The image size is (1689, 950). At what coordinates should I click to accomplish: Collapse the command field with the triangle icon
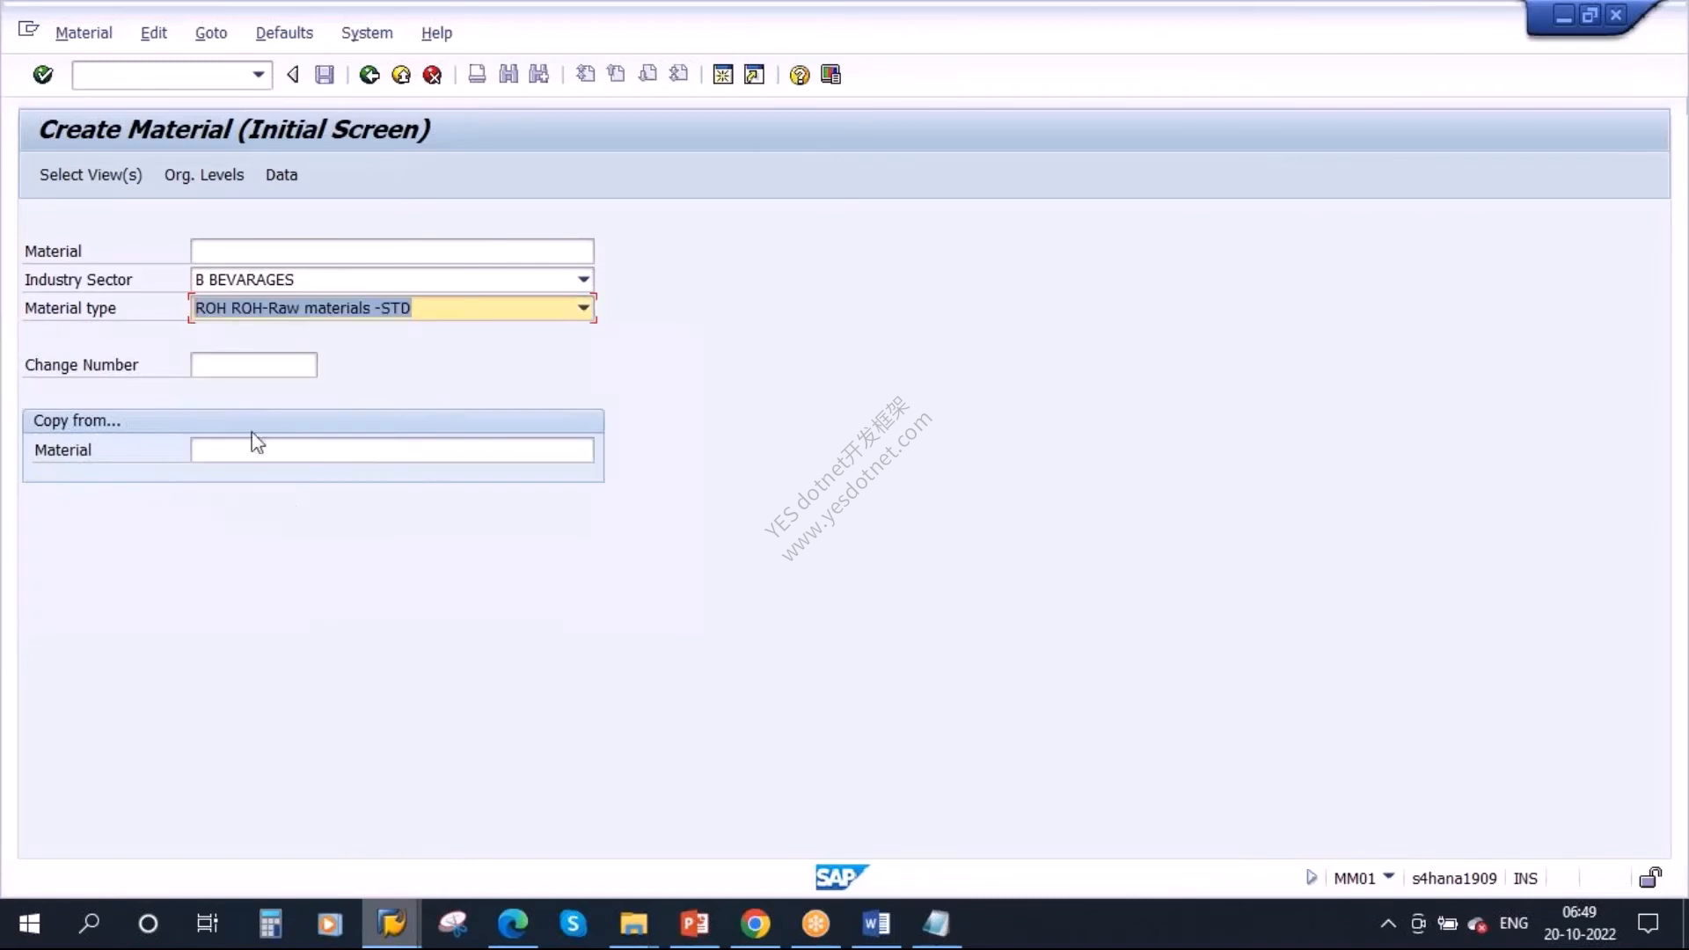point(293,75)
